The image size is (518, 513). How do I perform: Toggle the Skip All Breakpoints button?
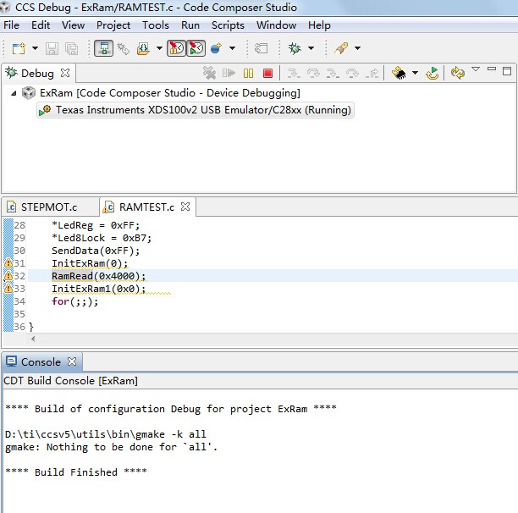[176, 48]
